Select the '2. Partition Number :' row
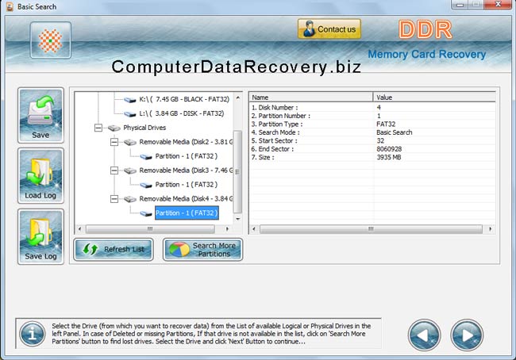Screen dimensions: 516x360 tap(372, 116)
